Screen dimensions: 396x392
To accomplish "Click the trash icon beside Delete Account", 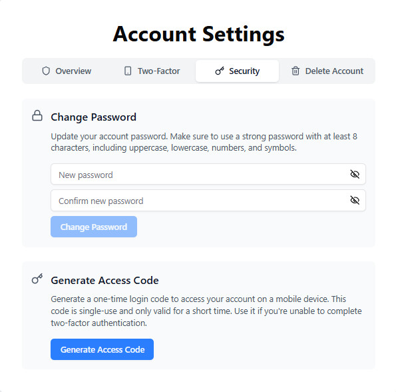I will [296, 71].
